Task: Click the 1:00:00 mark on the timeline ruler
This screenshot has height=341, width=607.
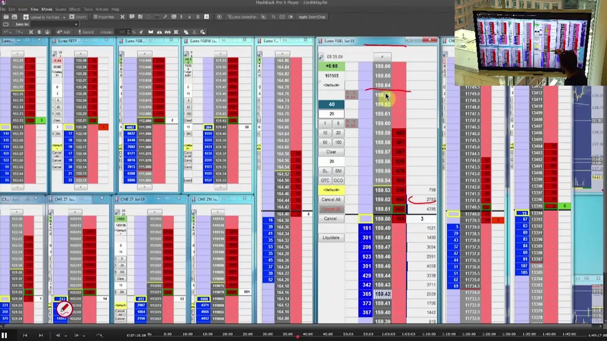Action: pos(388,334)
